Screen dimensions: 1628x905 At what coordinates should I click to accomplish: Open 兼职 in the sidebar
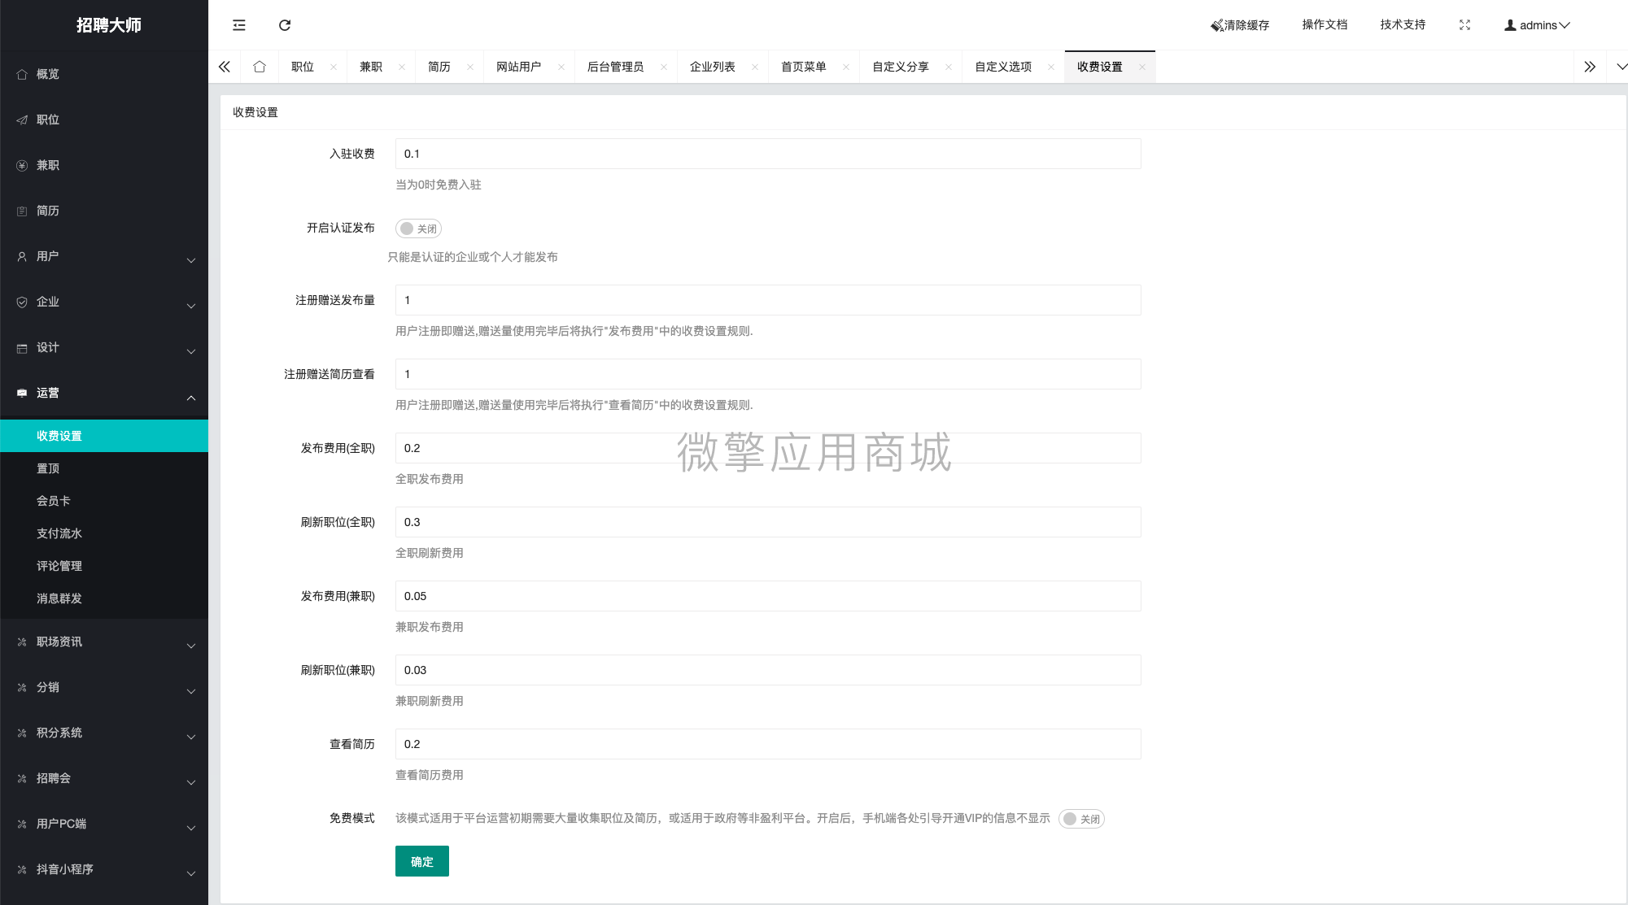[x=104, y=165]
